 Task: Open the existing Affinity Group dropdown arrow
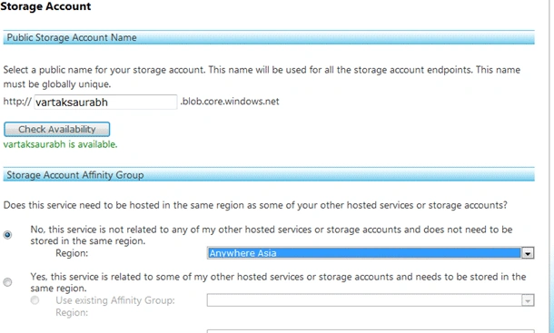[x=528, y=300]
